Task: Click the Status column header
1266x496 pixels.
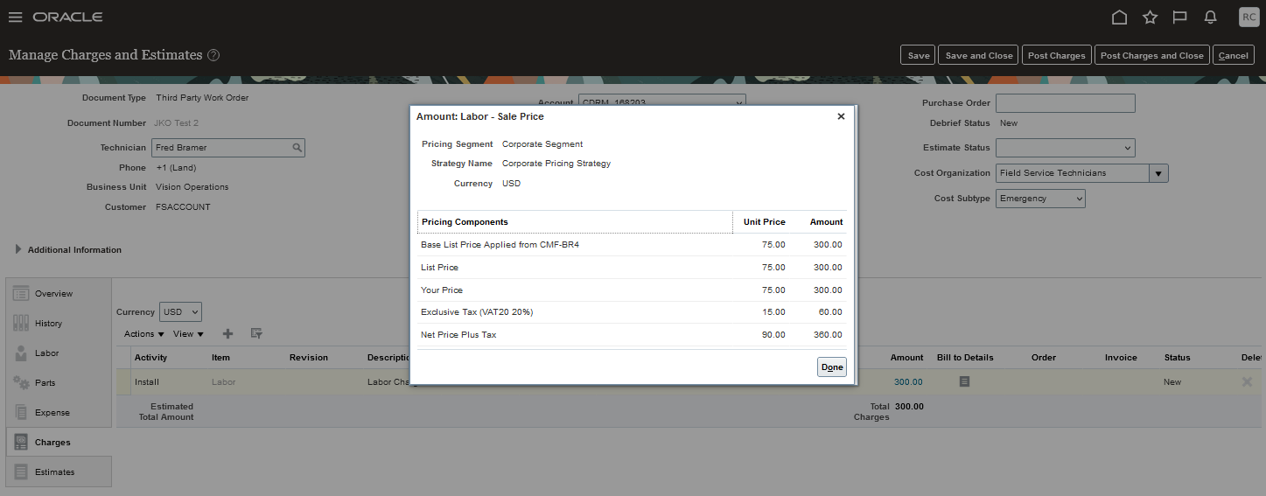Action: point(1177,357)
